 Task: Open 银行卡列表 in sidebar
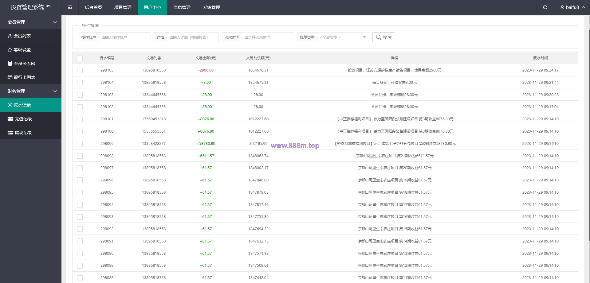pos(31,77)
